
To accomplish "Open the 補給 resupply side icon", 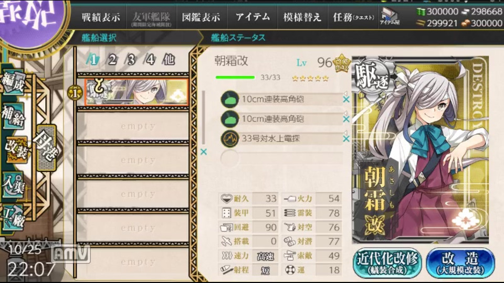I will pyautogui.click(x=13, y=116).
